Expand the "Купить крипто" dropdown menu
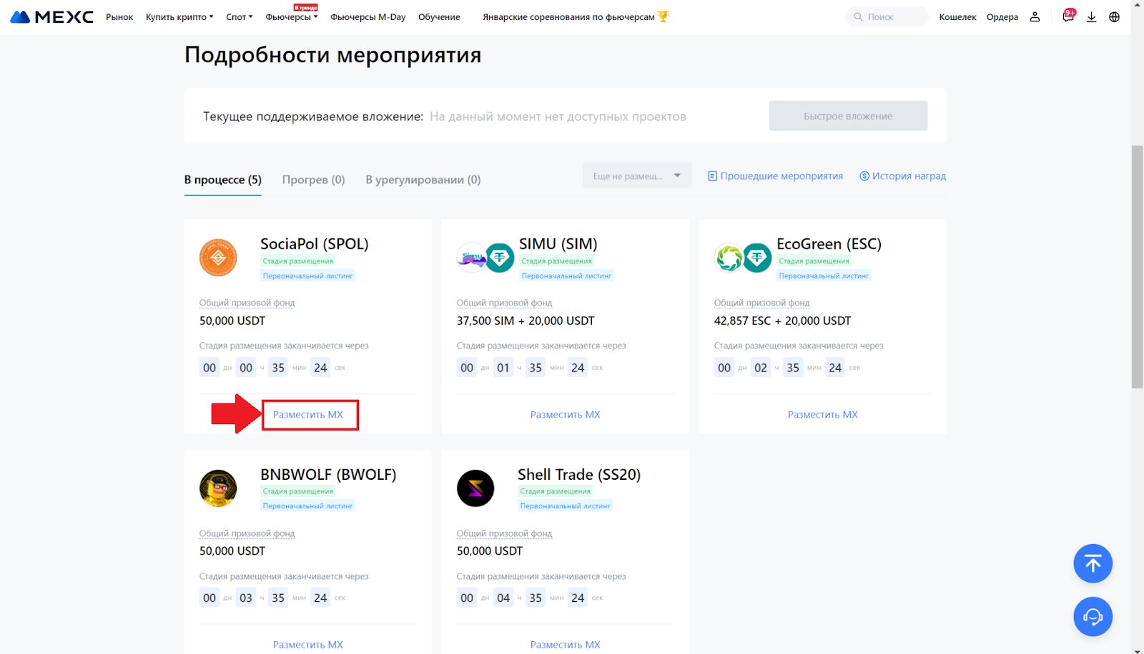 [x=179, y=17]
